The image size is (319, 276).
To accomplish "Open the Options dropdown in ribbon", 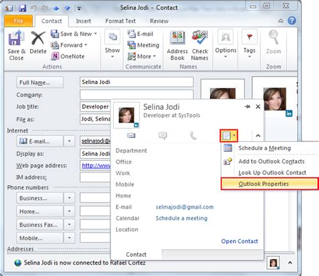I will tap(225, 44).
